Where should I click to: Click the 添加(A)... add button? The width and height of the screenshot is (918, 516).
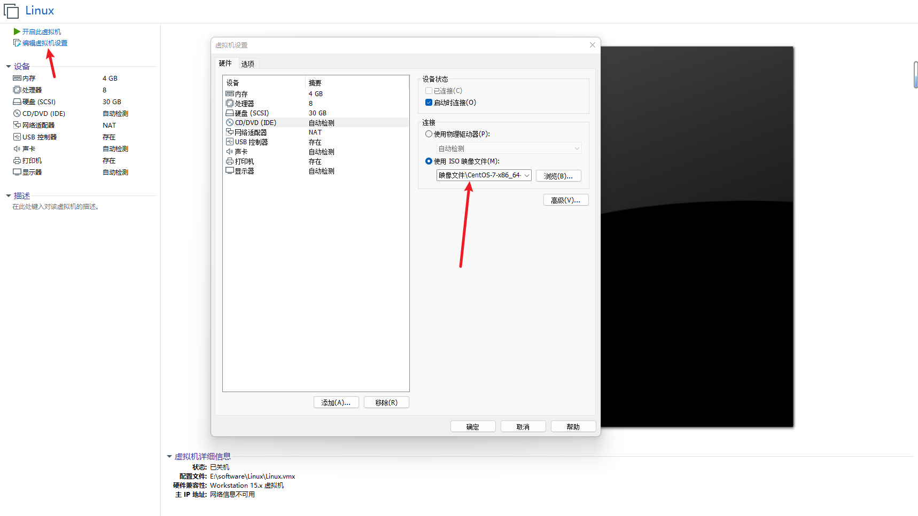[336, 403]
